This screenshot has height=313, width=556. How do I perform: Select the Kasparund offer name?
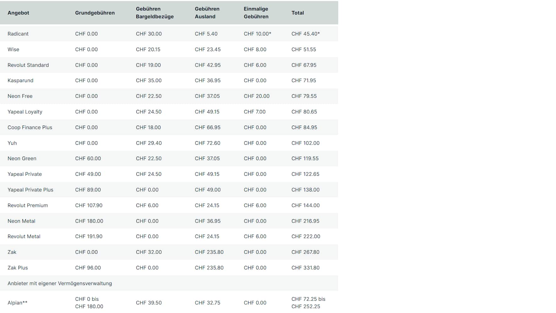[20, 81]
